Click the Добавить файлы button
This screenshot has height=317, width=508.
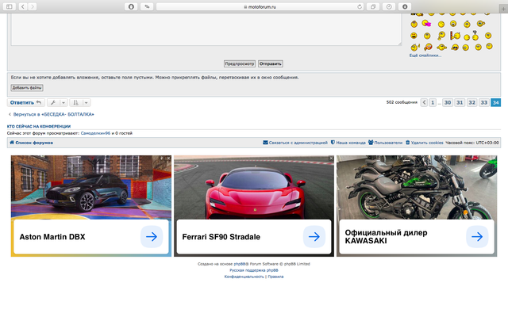click(x=27, y=88)
